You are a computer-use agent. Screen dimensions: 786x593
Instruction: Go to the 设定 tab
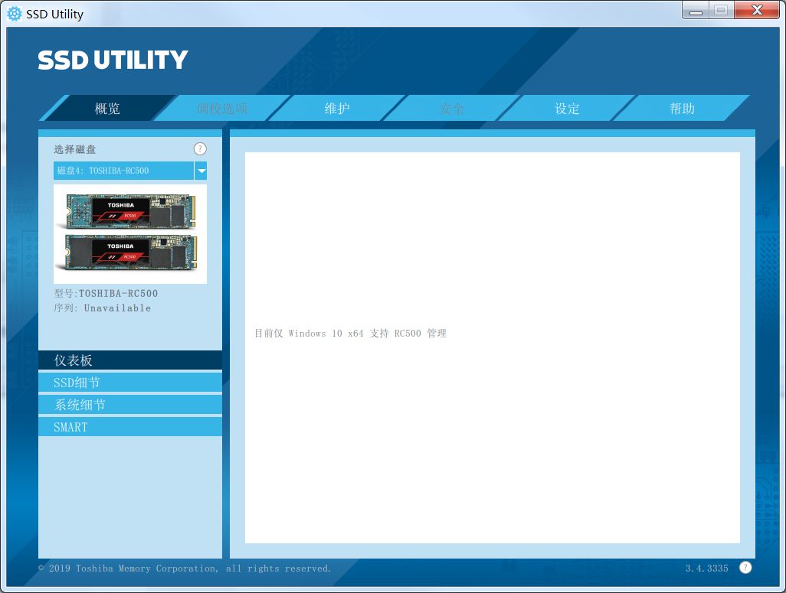567,108
